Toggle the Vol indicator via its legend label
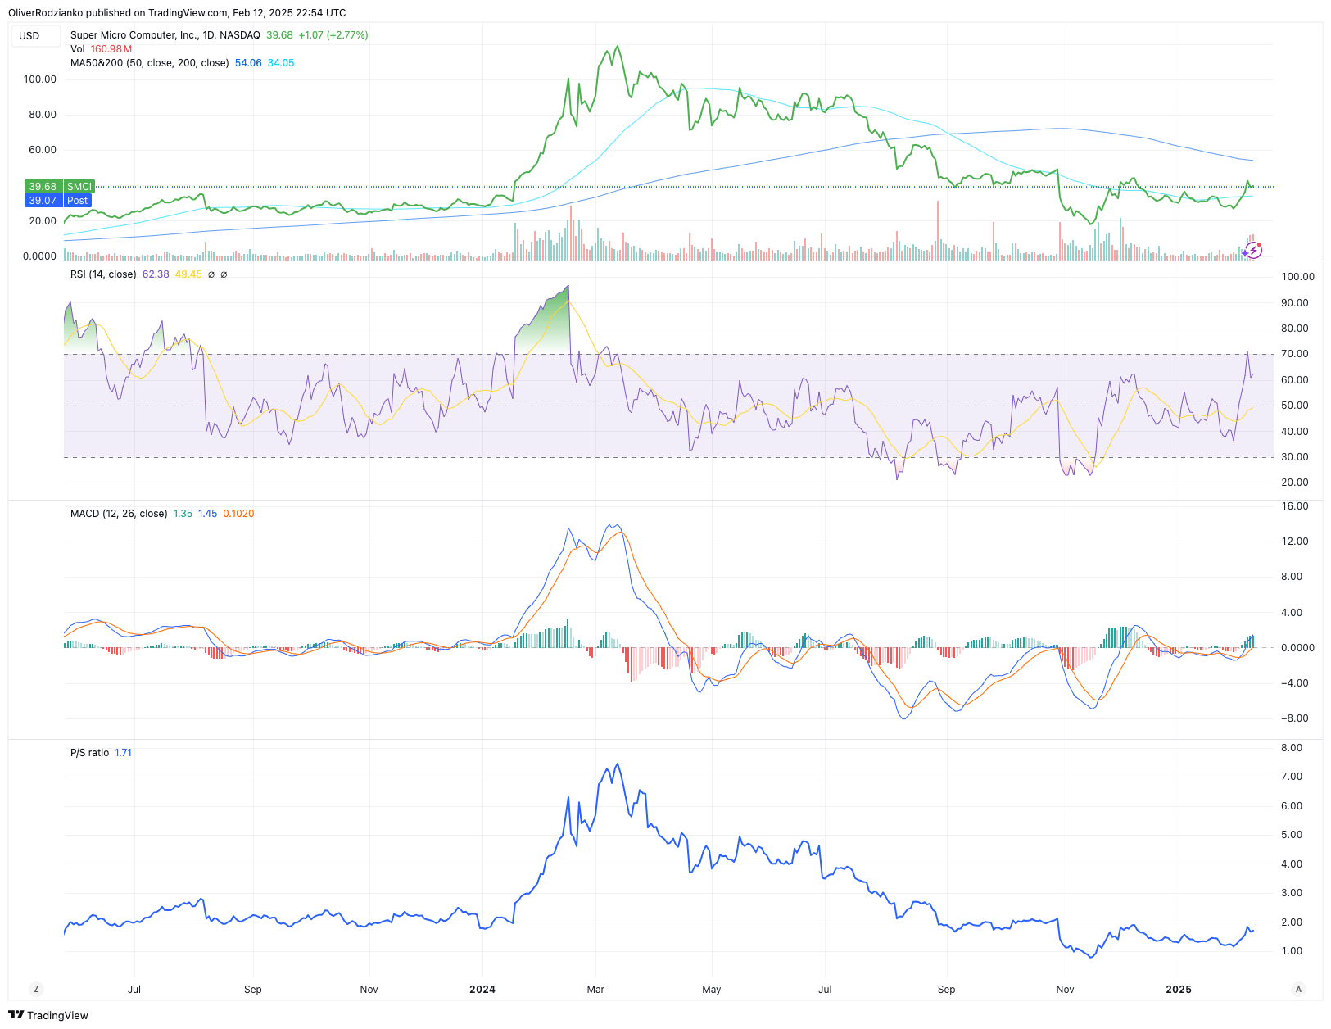This screenshot has height=1029, width=1331. pos(77,48)
